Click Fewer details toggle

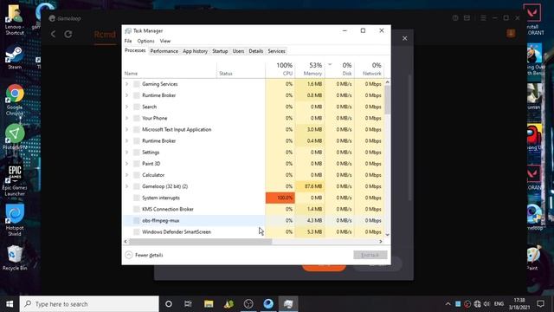click(144, 255)
